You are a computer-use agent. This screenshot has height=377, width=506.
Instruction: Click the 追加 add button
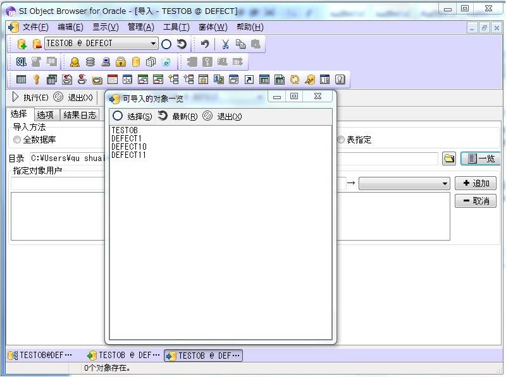click(476, 183)
